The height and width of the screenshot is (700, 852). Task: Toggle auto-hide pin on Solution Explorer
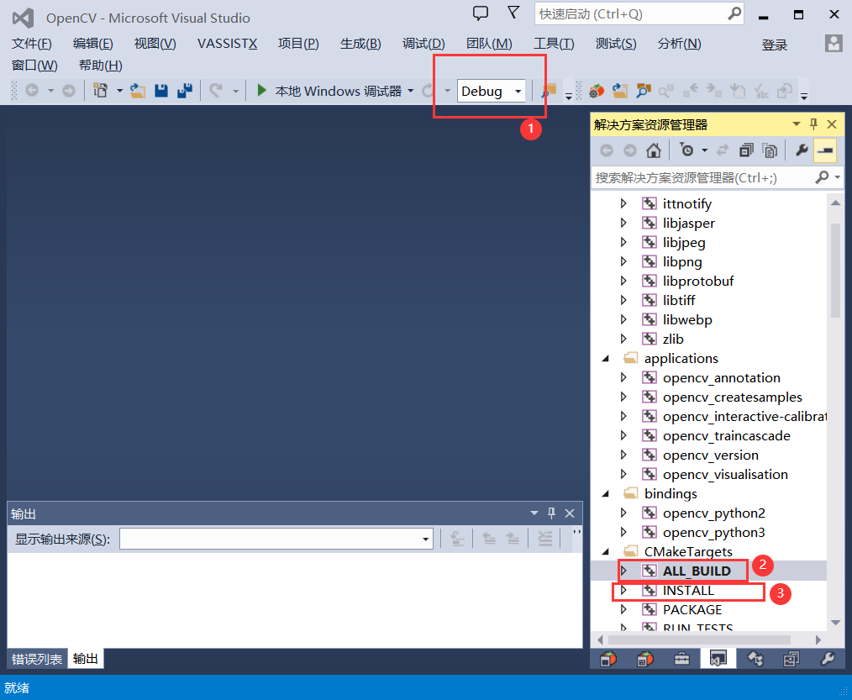(813, 124)
